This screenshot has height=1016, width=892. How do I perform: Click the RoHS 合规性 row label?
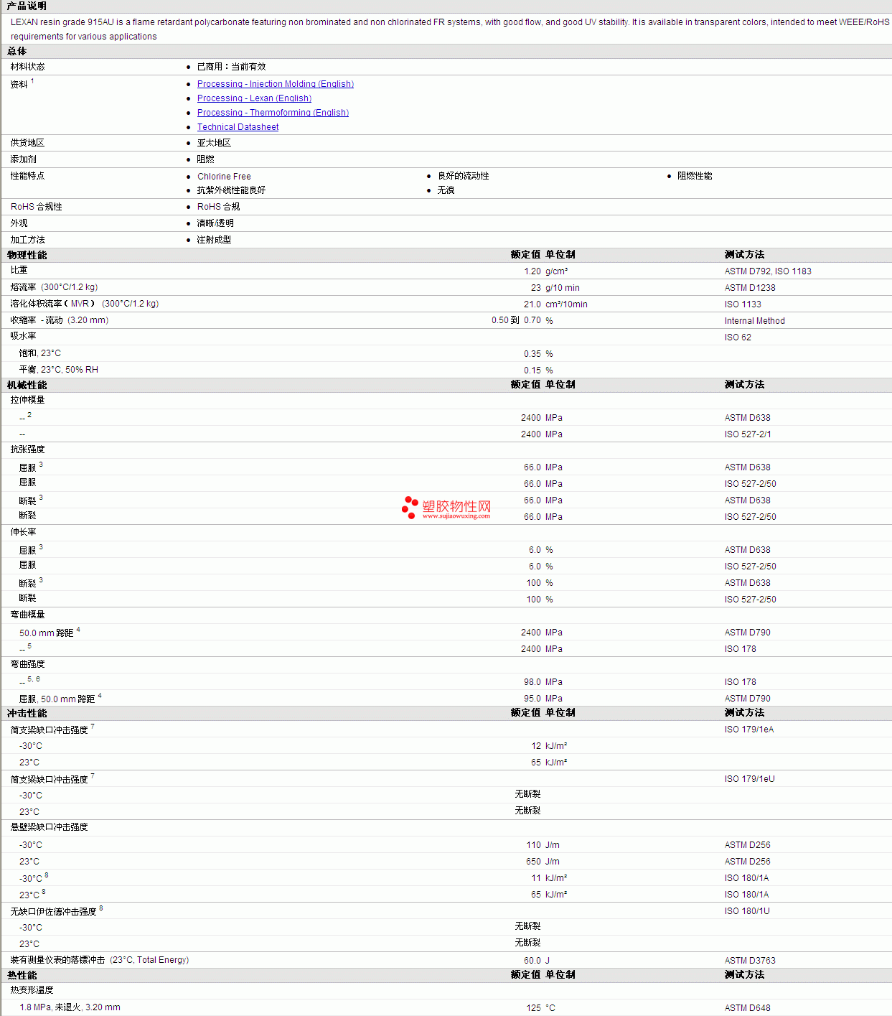37,207
